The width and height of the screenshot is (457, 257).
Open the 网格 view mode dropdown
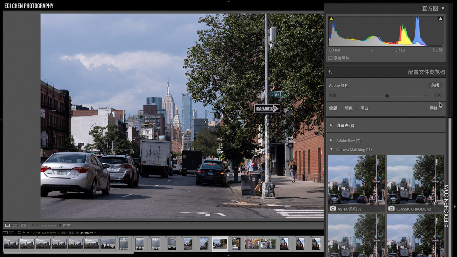(x=436, y=108)
